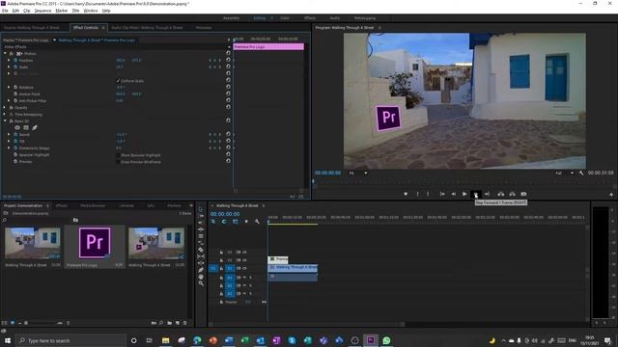
Task: Collapse the Basic 3D effect
Action: pyautogui.click(x=5, y=120)
